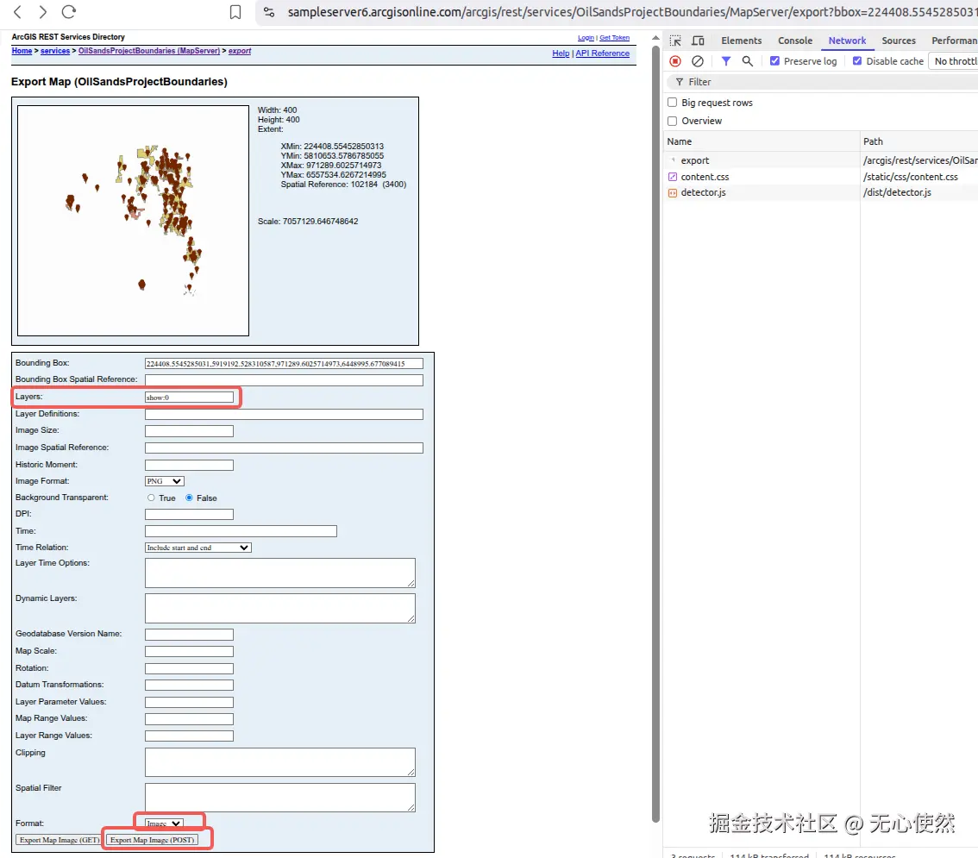Viewport: 978px width, 858px height.
Task: Switch to the Elements tab
Action: 742,41
